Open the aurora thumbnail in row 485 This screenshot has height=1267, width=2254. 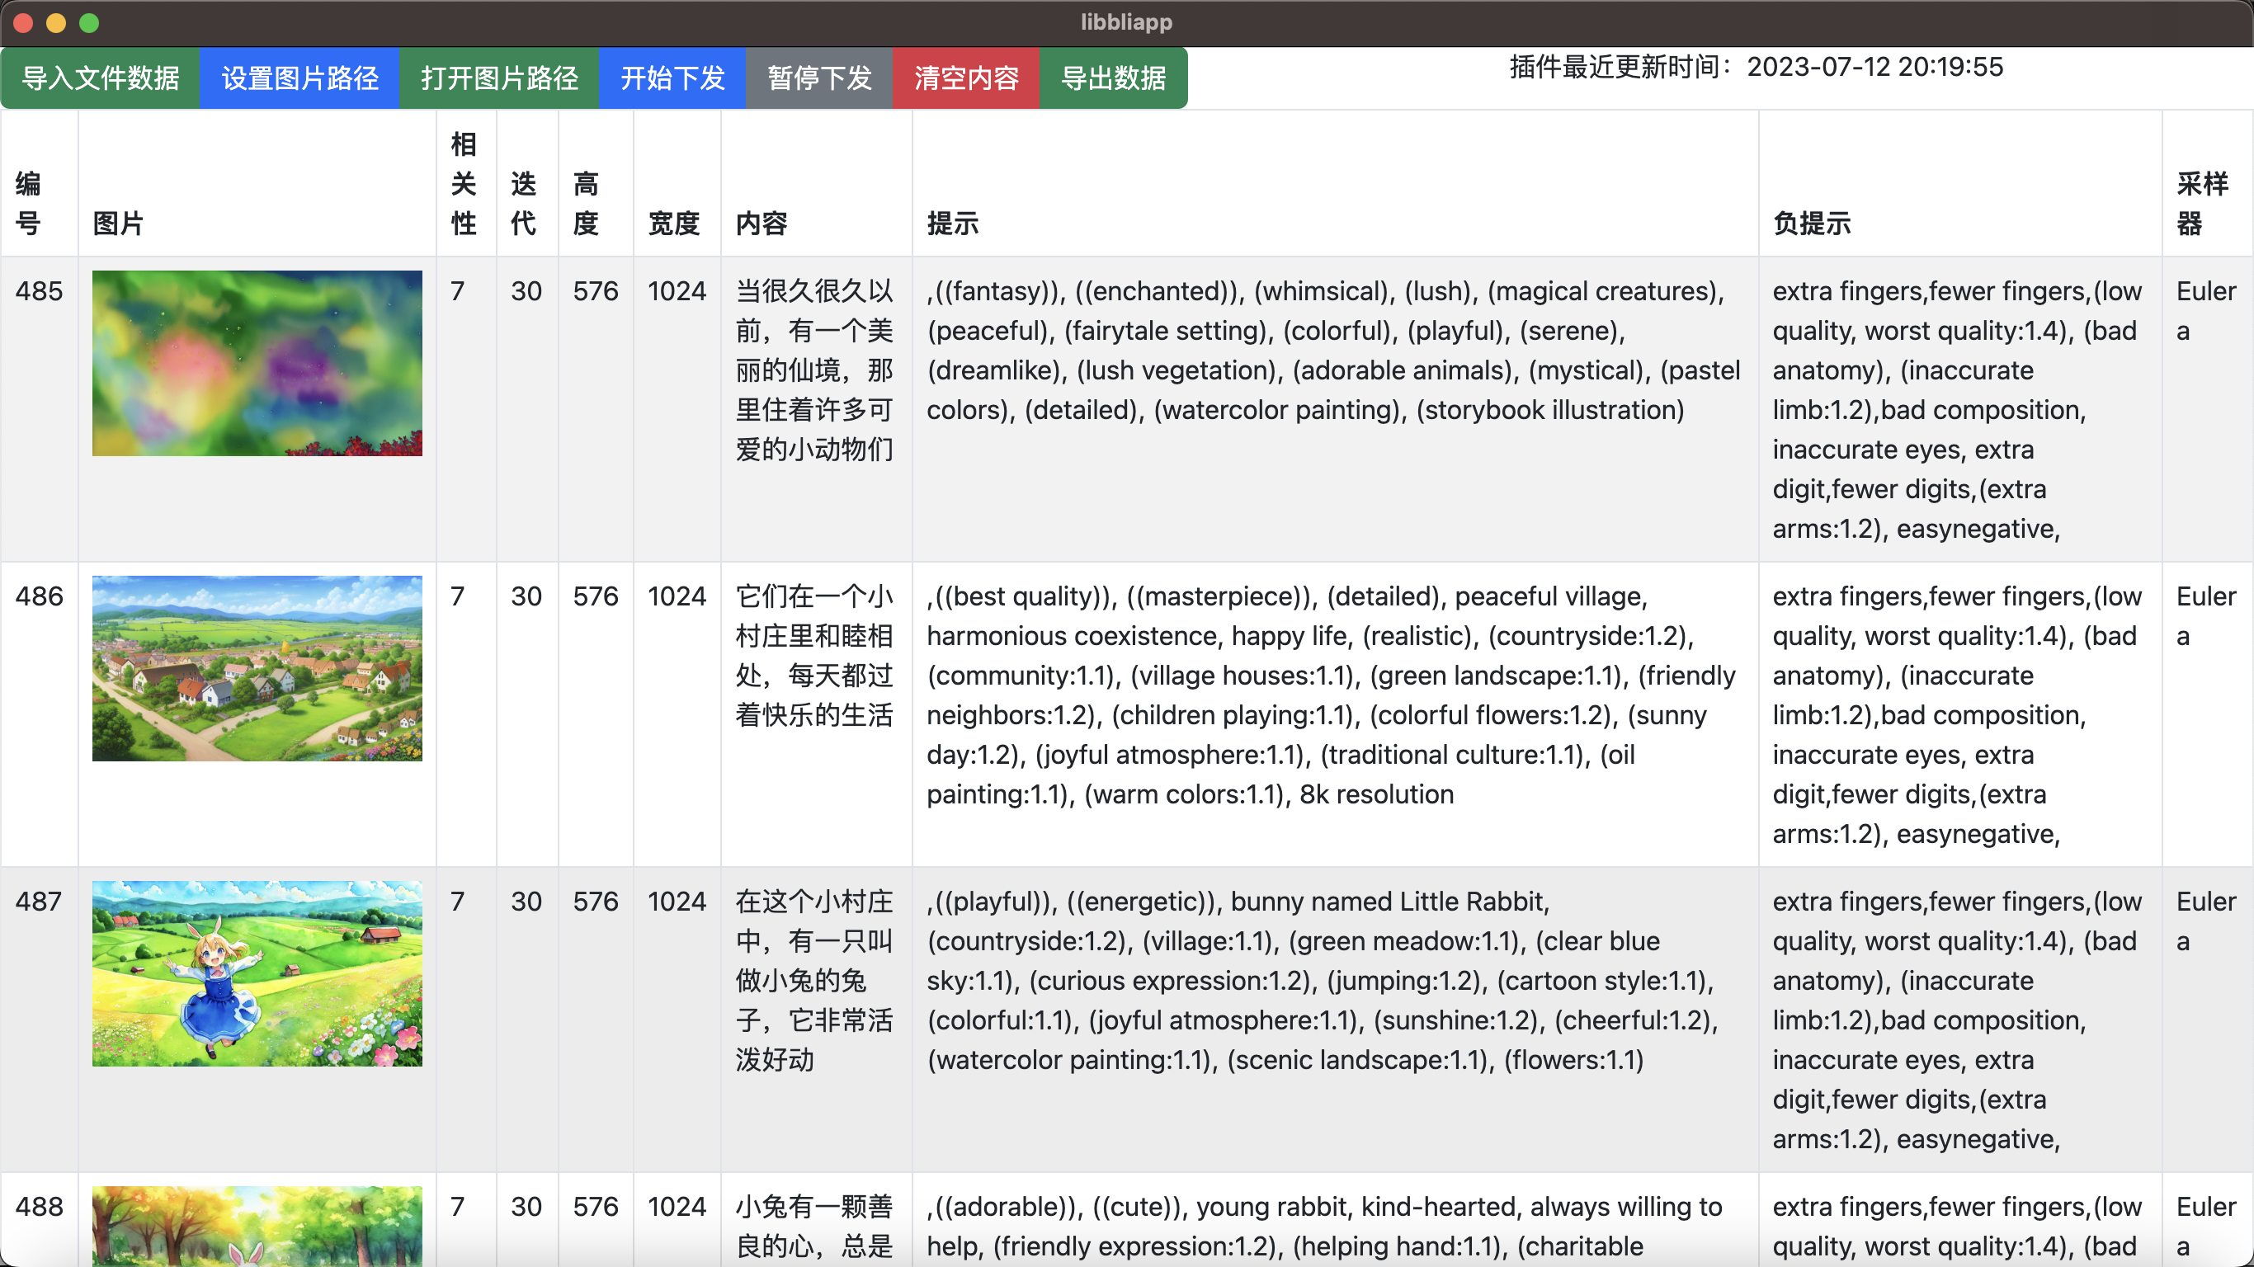coord(257,363)
